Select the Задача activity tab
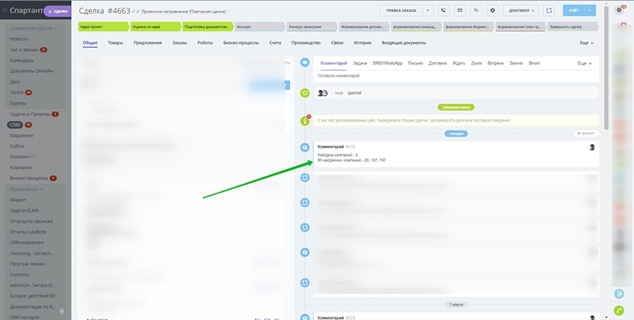634x320 pixels. click(x=360, y=63)
